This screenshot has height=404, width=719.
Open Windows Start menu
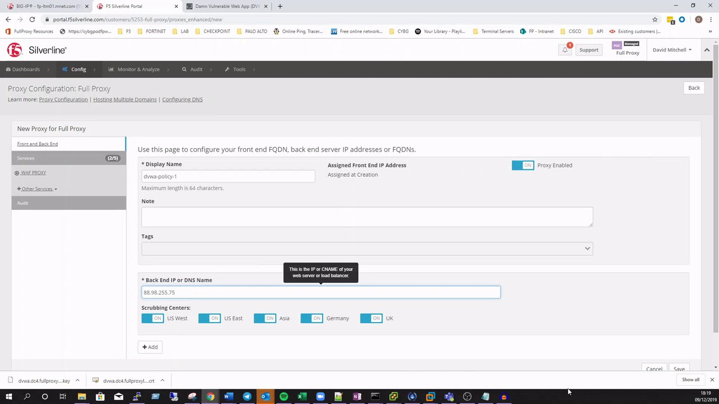point(8,397)
